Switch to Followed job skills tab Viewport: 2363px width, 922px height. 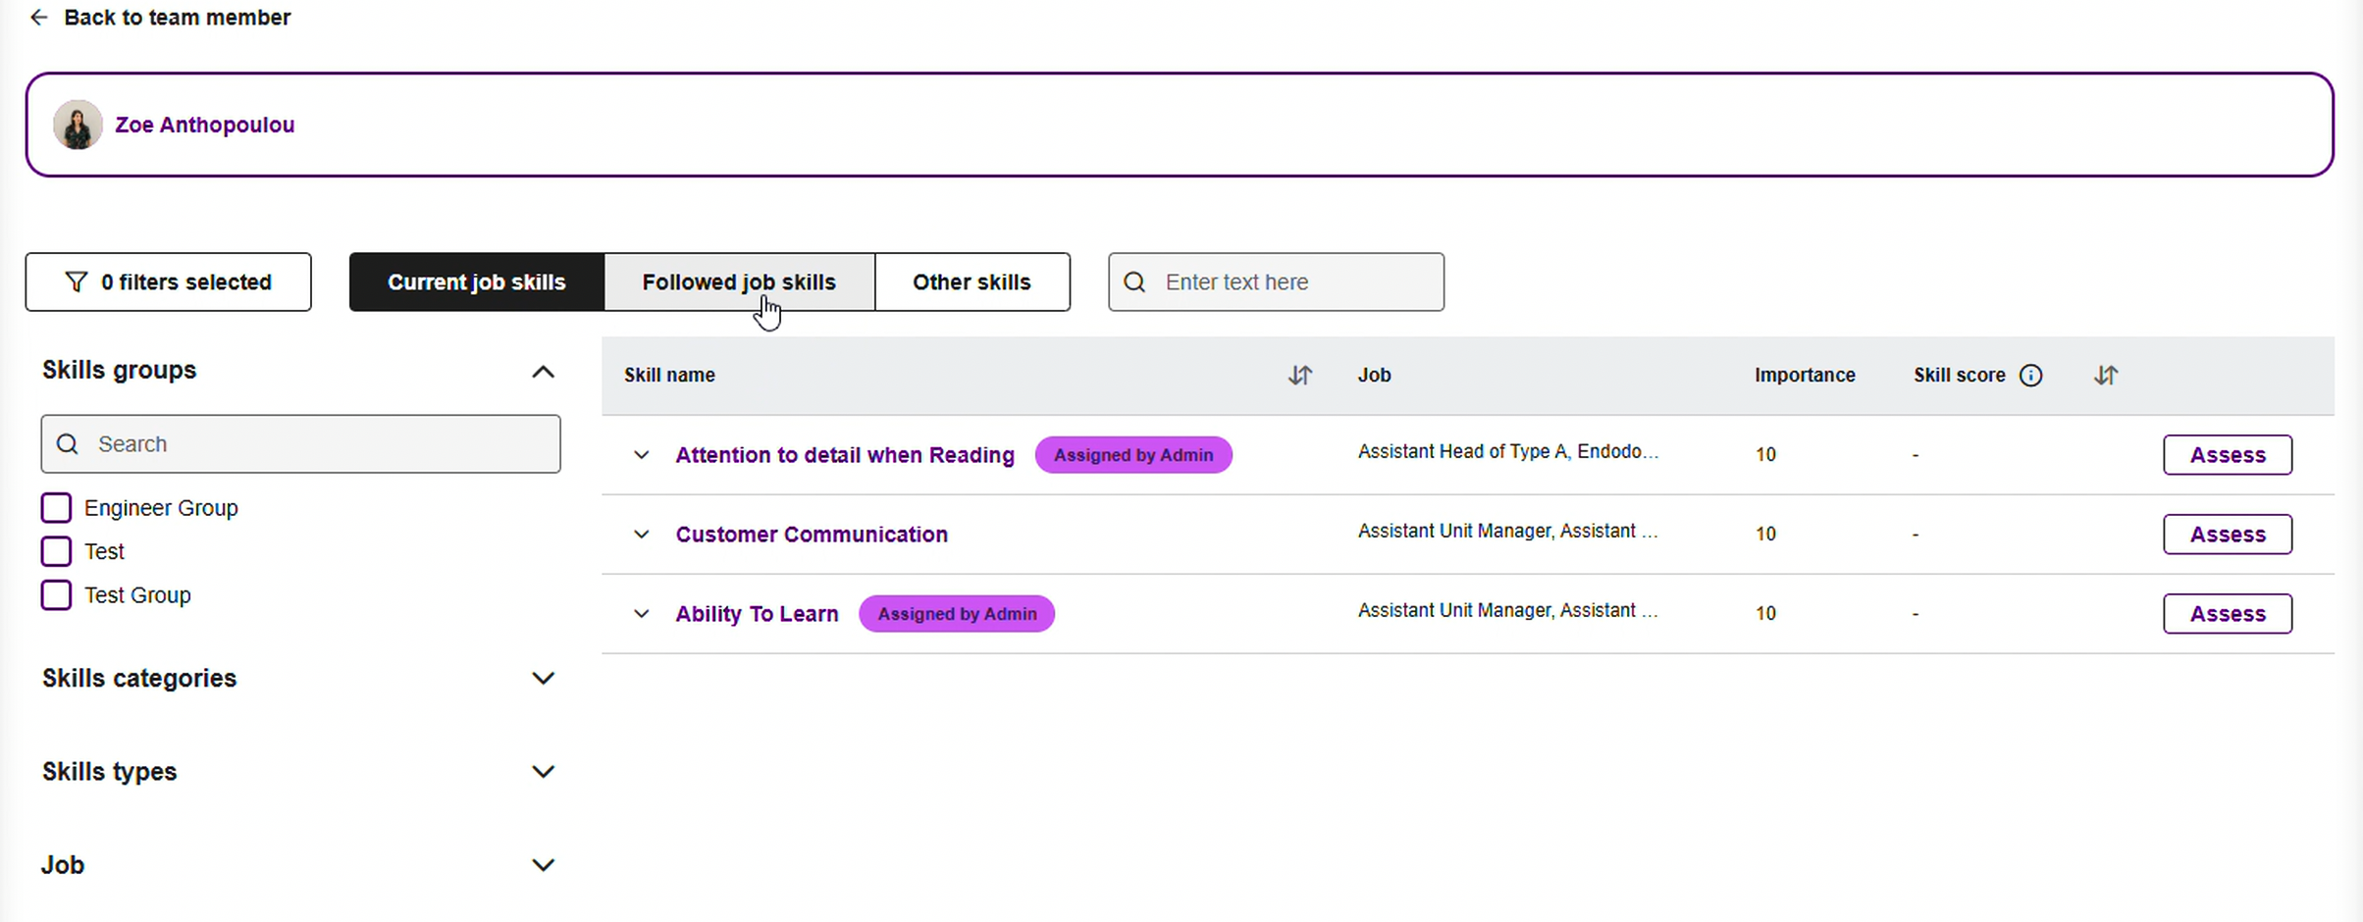738,282
